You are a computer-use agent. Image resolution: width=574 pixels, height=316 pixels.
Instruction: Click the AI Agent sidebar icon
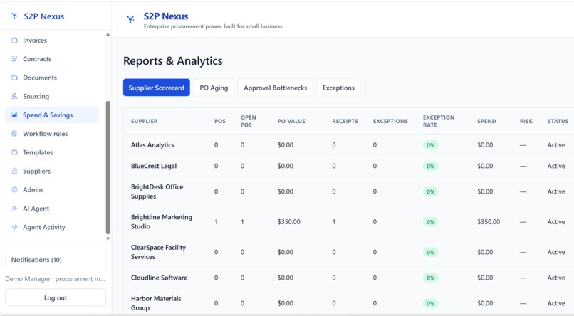[x=14, y=208]
